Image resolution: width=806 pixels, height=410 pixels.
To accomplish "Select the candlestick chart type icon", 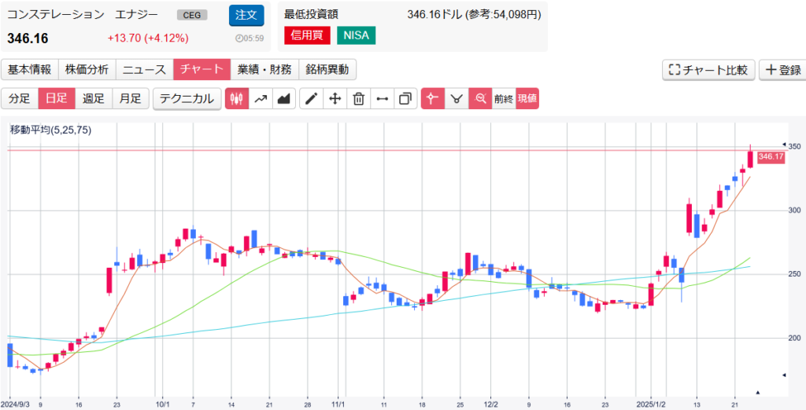I will 238,99.
